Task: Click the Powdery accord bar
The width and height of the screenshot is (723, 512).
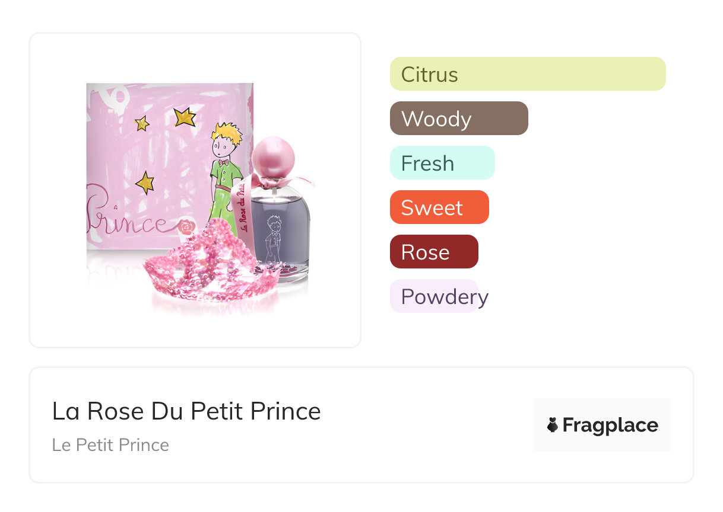Action: pos(434,296)
